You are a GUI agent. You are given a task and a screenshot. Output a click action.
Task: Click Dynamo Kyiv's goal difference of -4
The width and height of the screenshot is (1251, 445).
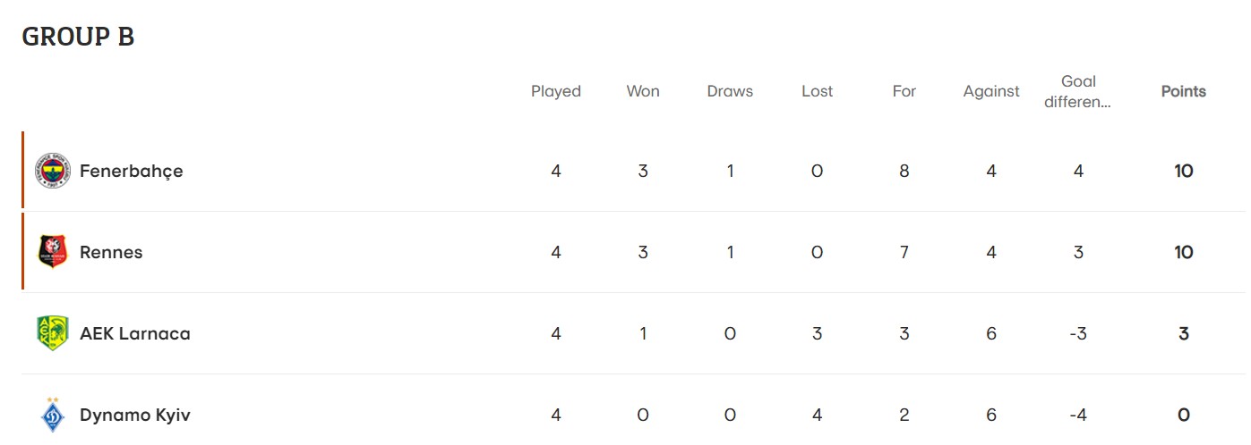point(1078,415)
